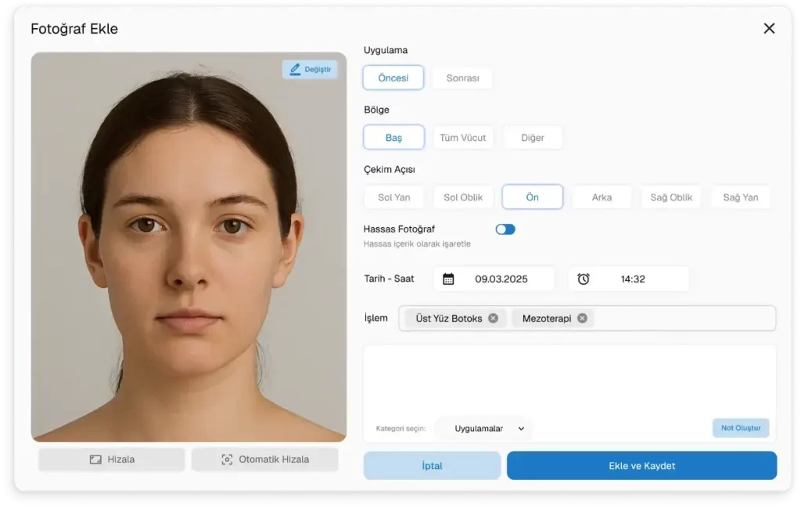This screenshot has height=508, width=801.
Task: Choose Tüm Vücut as the region
Action: coord(462,138)
